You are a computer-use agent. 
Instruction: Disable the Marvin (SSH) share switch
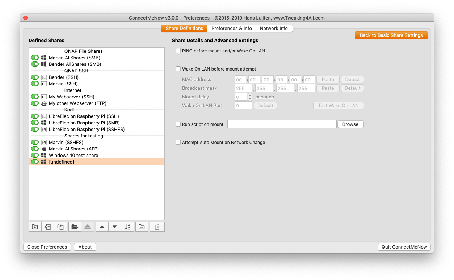(x=35, y=84)
